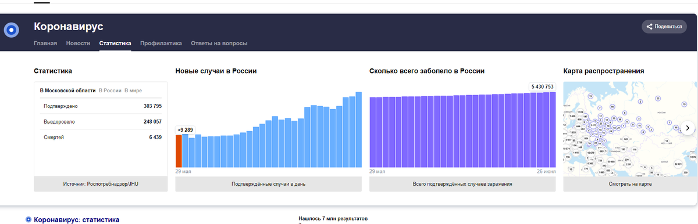Image resolution: width=698 pixels, height=224 pixels.
Task: Open the Главная tab
Action: [x=45, y=44]
